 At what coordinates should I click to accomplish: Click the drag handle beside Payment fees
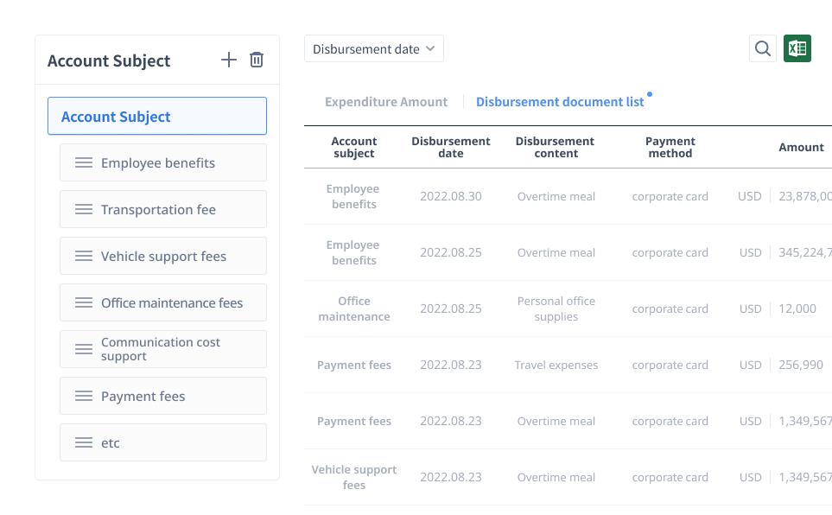(x=84, y=396)
